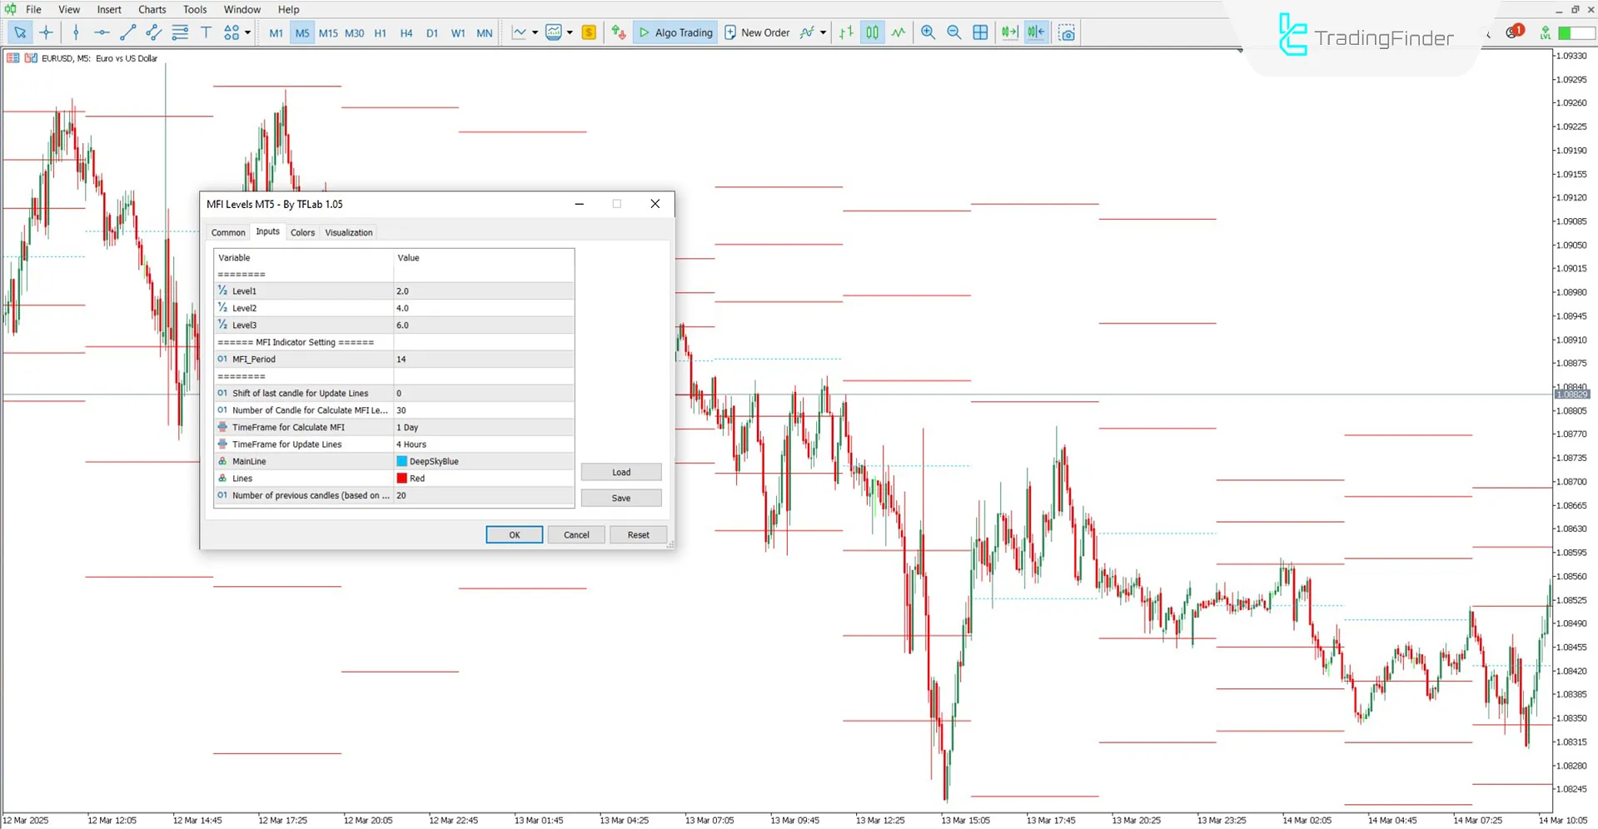
Task: Select the vertical line drawing tool
Action: (x=76, y=32)
